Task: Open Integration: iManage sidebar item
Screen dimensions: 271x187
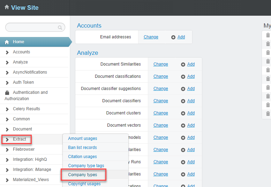Action: coord(32,170)
